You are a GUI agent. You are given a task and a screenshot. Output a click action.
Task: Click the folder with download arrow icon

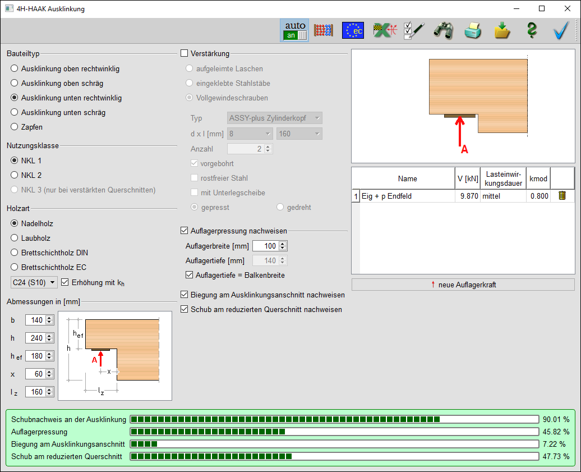502,30
